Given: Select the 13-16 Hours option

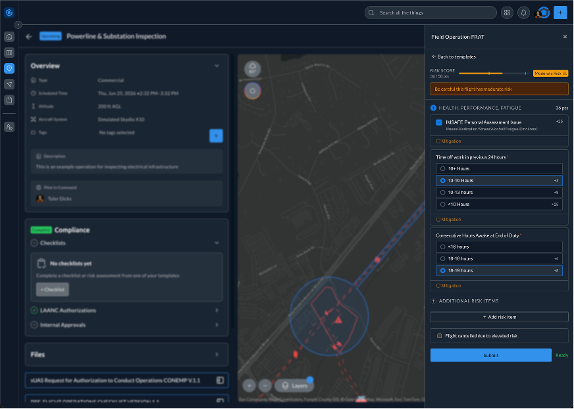Looking at the screenshot, I should (499, 181).
